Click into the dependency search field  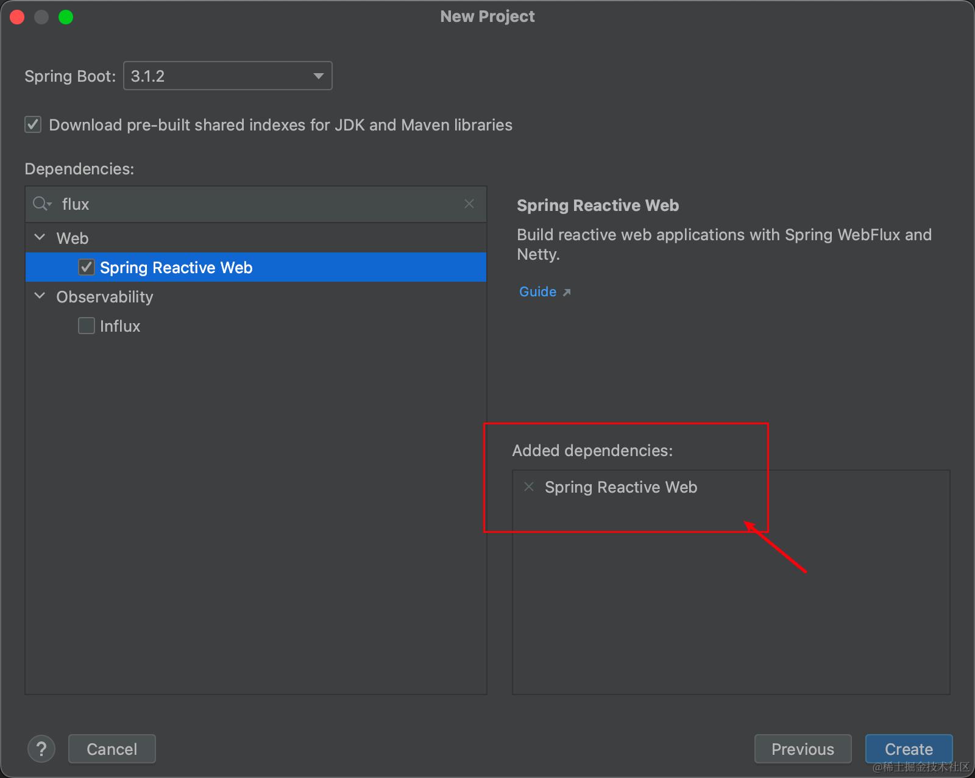point(256,204)
